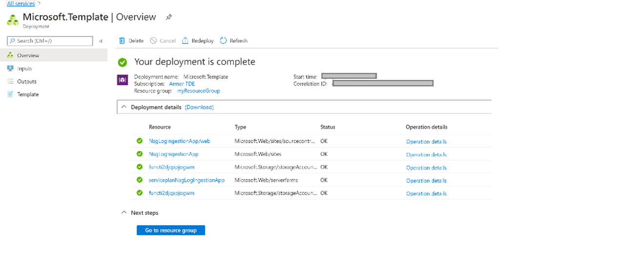Open the Overview menu item
This screenshot has height=255, width=627.
click(28, 55)
